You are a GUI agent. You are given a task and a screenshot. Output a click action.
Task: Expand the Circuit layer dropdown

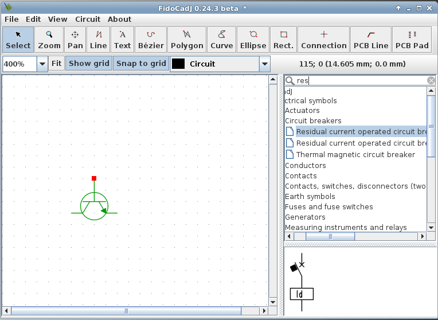(264, 64)
